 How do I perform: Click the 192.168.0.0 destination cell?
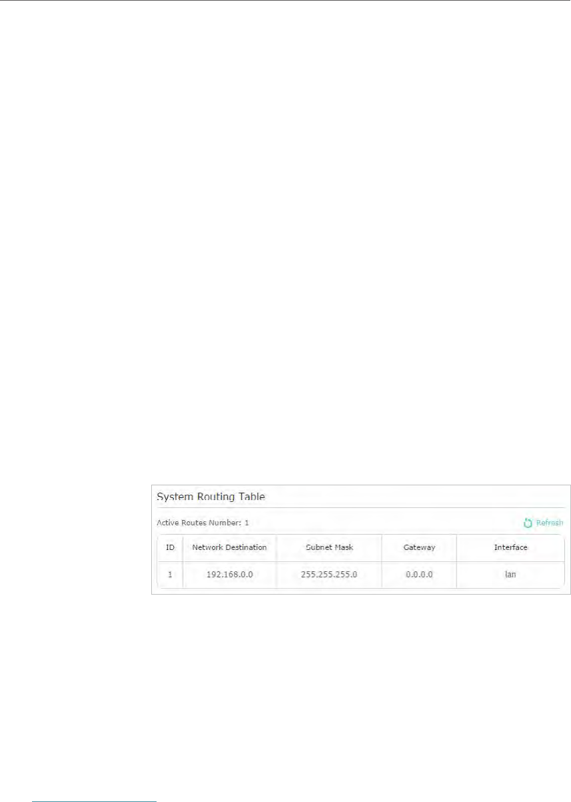click(x=229, y=574)
